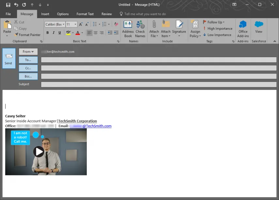The width and height of the screenshot is (279, 200).
Task: Open Office Add-ins
Action: pyautogui.click(x=243, y=29)
